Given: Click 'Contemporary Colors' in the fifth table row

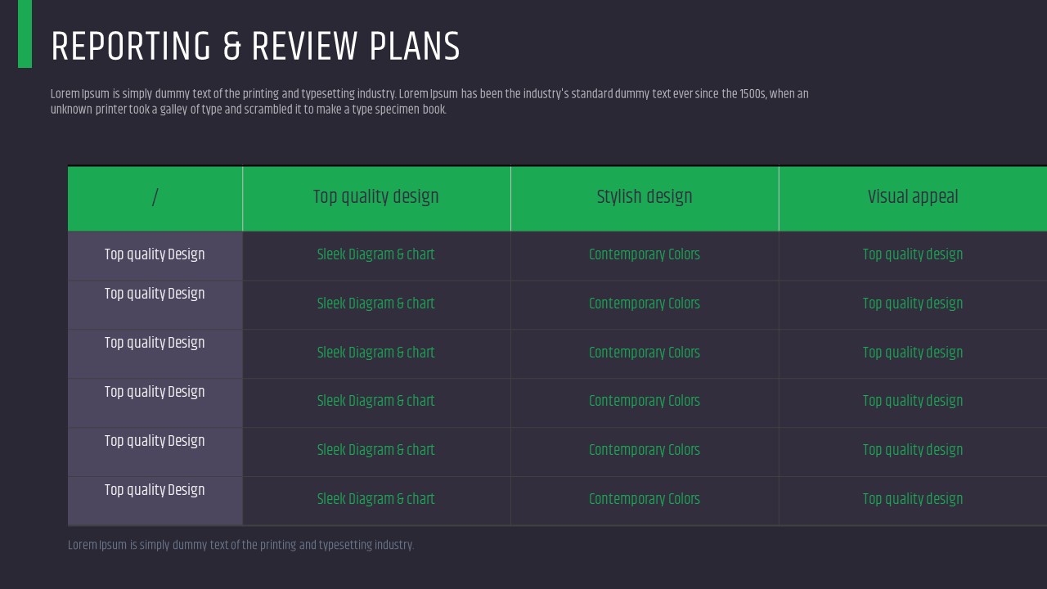Looking at the screenshot, I should click(x=645, y=450).
